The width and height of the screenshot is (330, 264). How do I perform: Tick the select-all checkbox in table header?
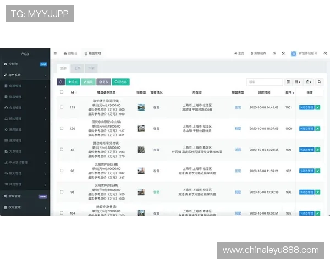click(x=62, y=92)
